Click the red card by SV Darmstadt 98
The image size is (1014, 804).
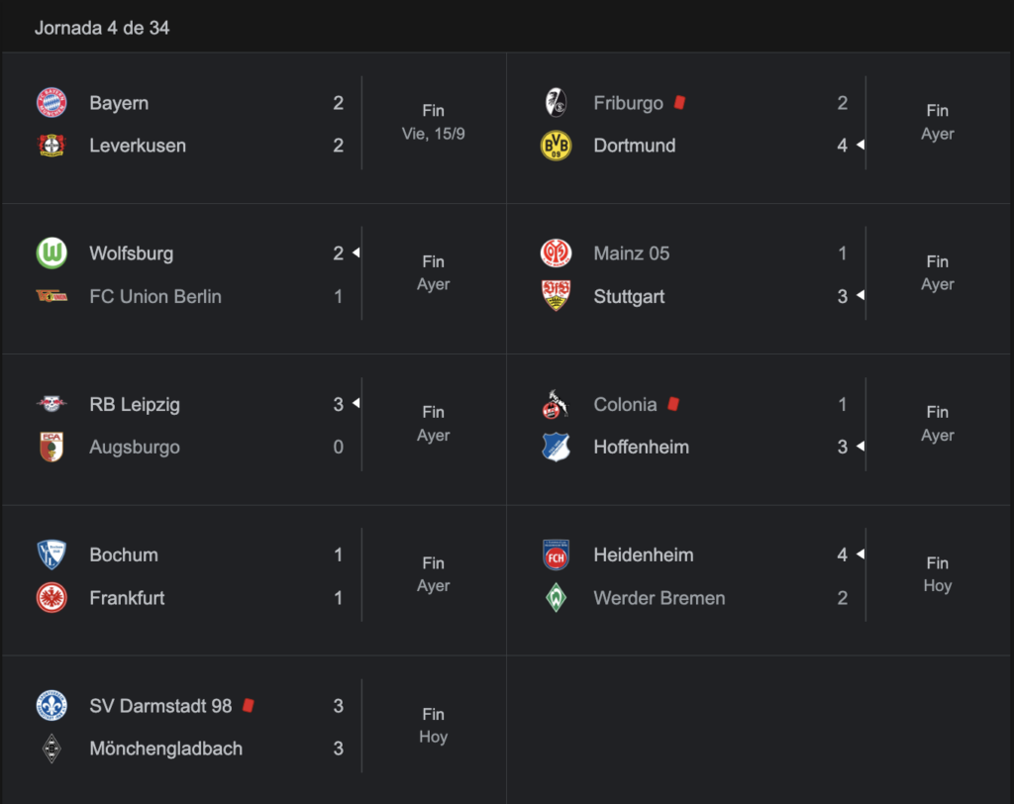pos(249,705)
